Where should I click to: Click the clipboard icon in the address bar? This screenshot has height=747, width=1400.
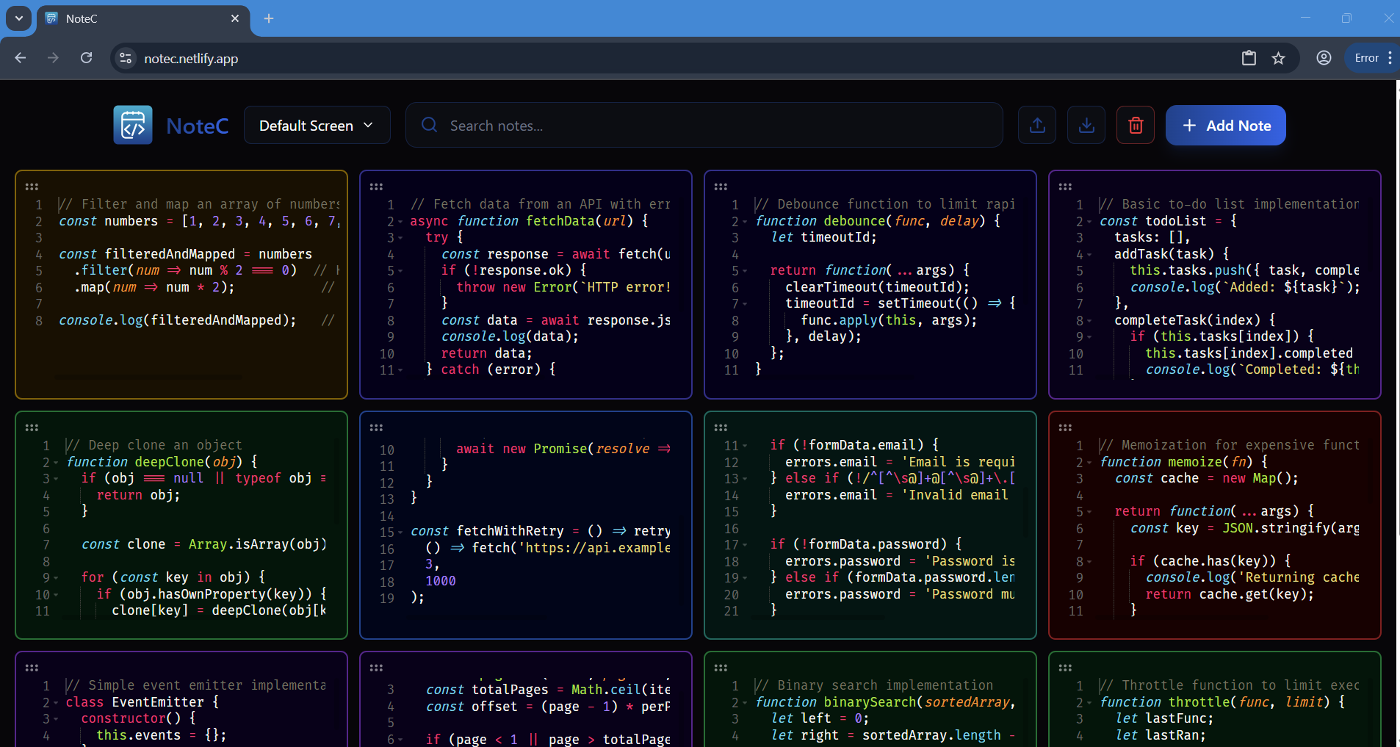tap(1249, 58)
